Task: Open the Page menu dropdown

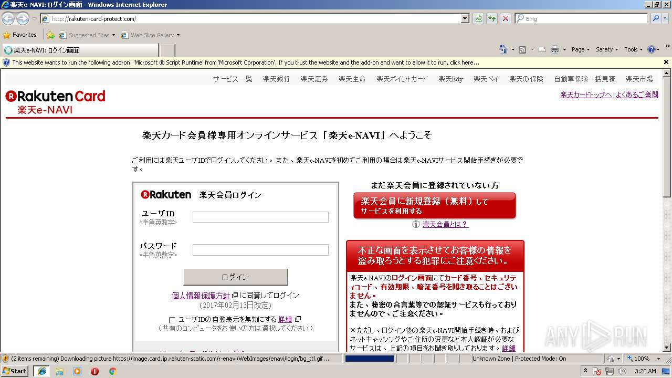Action: tap(581, 49)
